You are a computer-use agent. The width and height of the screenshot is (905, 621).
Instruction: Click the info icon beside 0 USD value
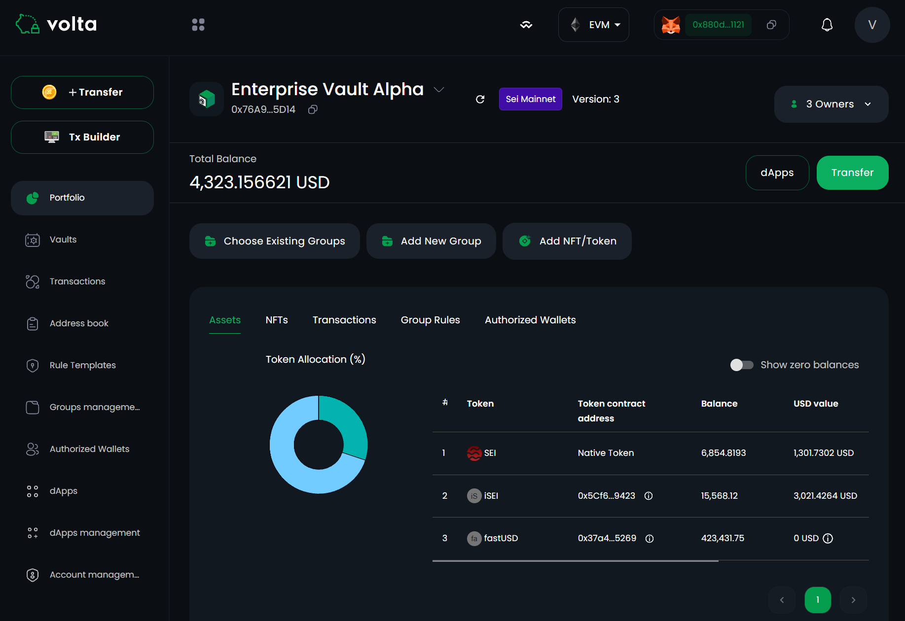[x=828, y=538]
